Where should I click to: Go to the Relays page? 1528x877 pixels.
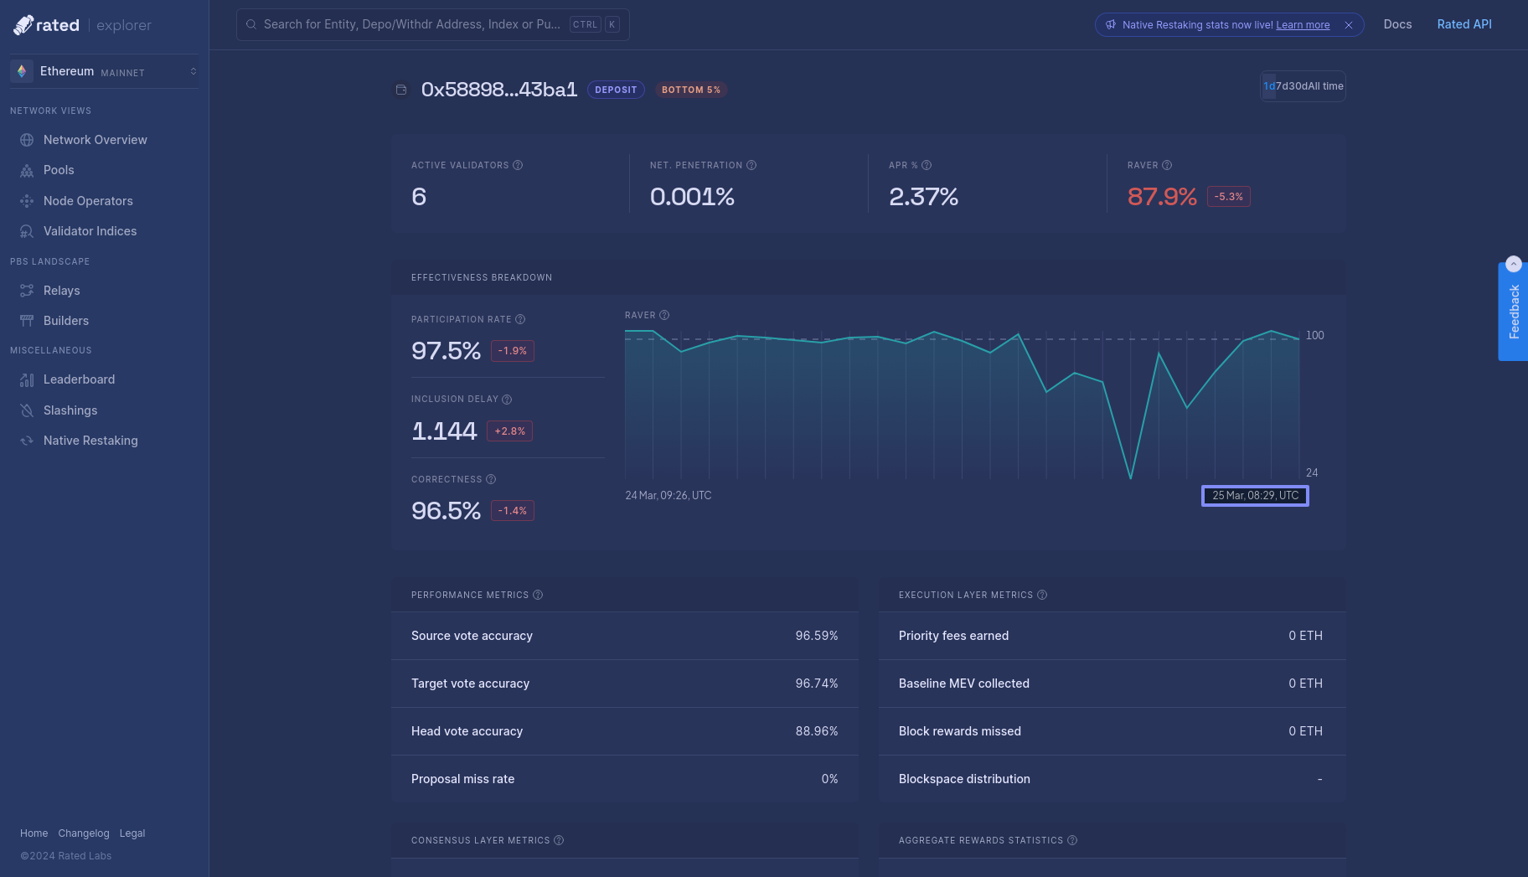[x=61, y=291]
